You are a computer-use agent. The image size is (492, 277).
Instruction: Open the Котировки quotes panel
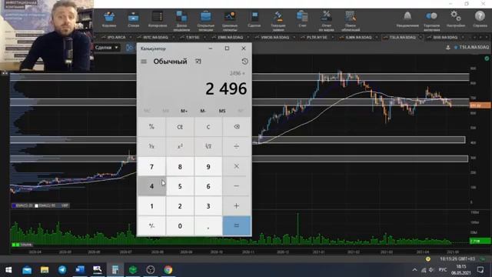click(x=157, y=19)
